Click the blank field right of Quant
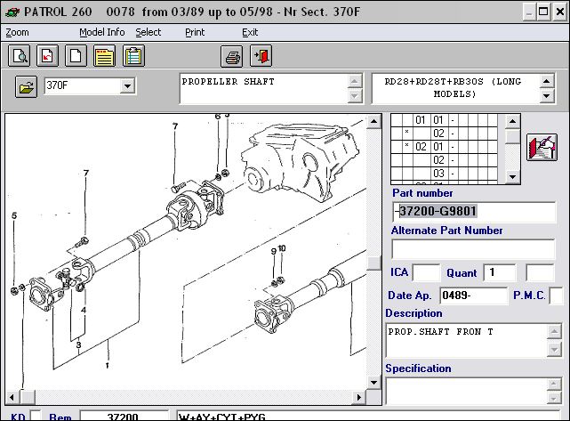Image resolution: width=570 pixels, height=421 pixels. point(540,273)
